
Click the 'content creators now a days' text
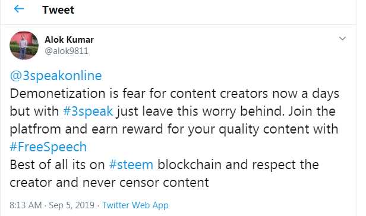tap(254, 93)
